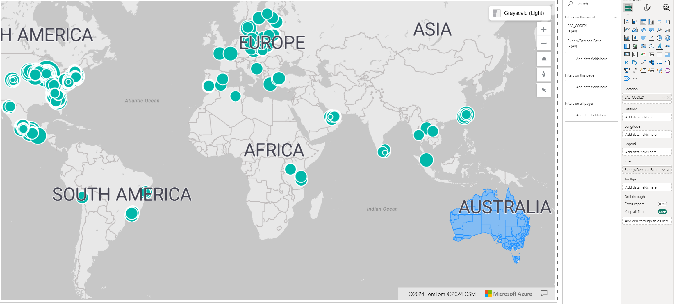674x304 pixels.
Task: Expand the SA3_CODE21 filter card
Action: pos(591,28)
